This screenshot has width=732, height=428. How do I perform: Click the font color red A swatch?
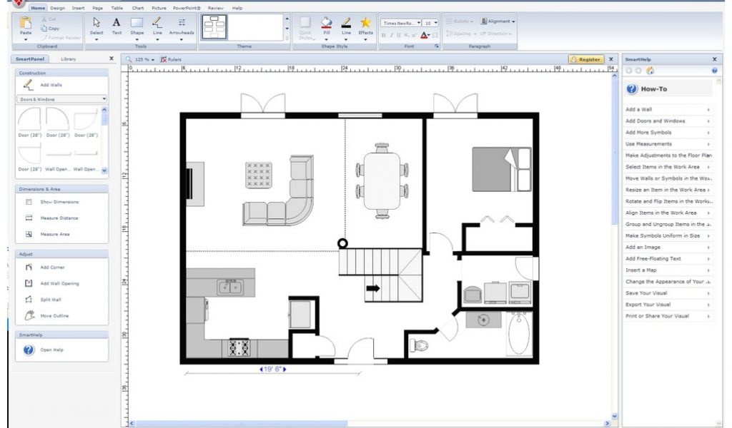tap(424, 35)
